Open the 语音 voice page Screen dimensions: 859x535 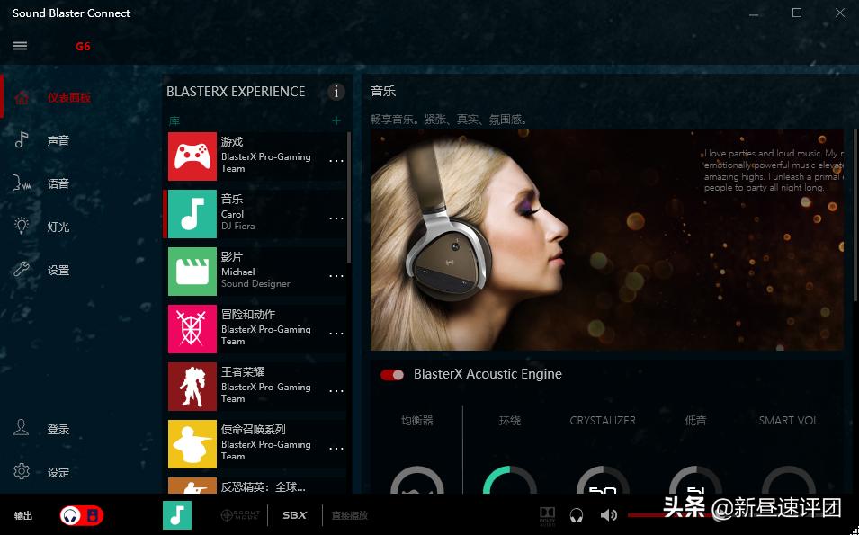click(x=58, y=183)
